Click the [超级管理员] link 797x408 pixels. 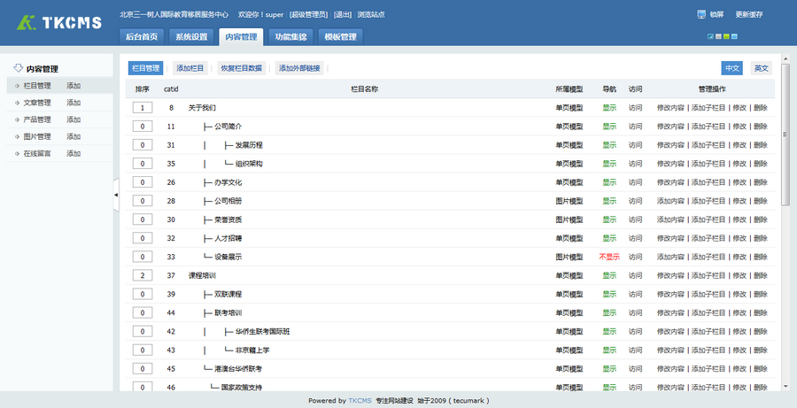click(x=308, y=15)
